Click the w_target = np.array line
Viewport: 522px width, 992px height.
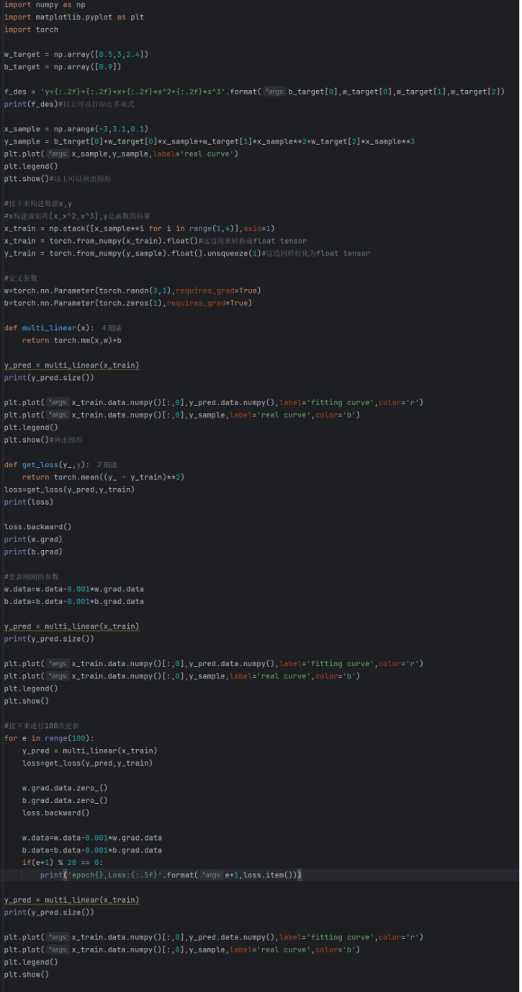tap(76, 54)
